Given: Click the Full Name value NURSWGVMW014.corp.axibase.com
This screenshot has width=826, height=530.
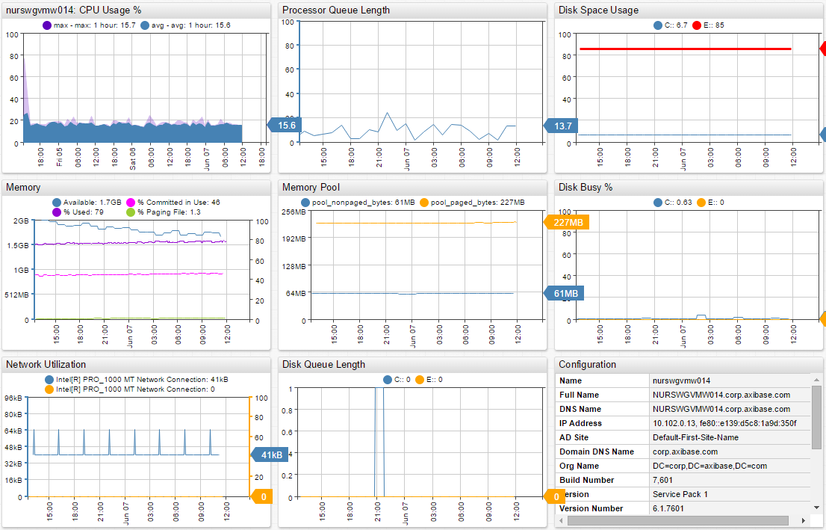Looking at the screenshot, I should [x=721, y=395].
